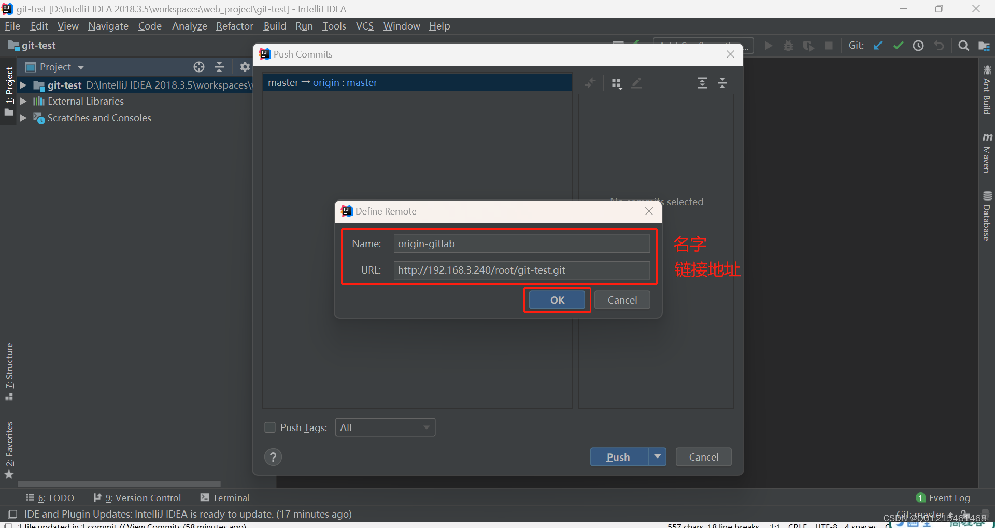The height and width of the screenshot is (528, 995).
Task: Click Group by directory icon in Push Commits
Action: 616,83
